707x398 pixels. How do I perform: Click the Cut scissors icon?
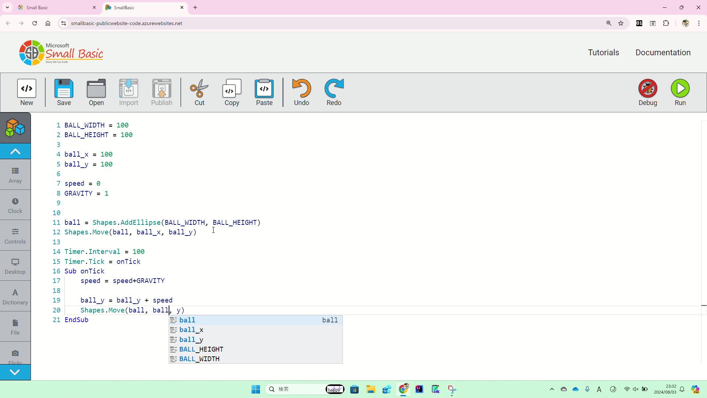coord(199,92)
